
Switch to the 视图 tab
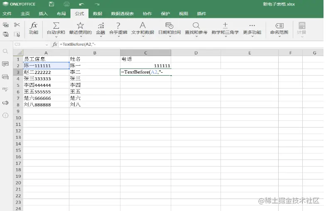point(184,14)
